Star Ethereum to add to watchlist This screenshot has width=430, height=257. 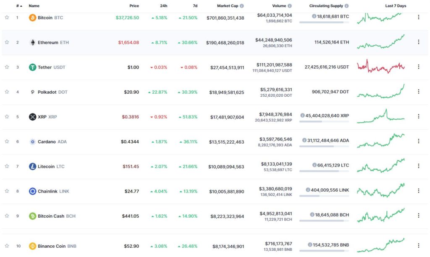click(x=7, y=42)
